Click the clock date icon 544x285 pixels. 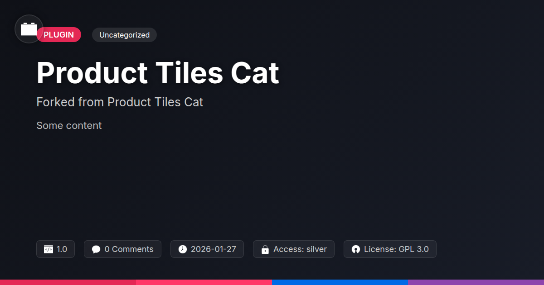click(x=183, y=249)
